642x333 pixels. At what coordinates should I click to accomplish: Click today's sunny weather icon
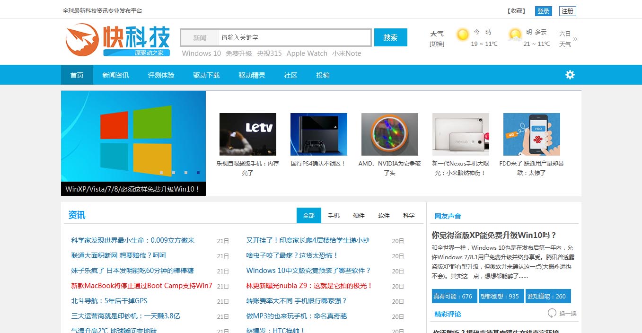[x=462, y=35]
